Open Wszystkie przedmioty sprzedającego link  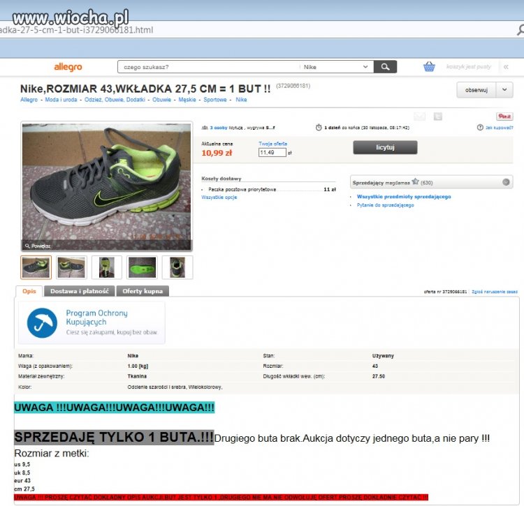(404, 197)
